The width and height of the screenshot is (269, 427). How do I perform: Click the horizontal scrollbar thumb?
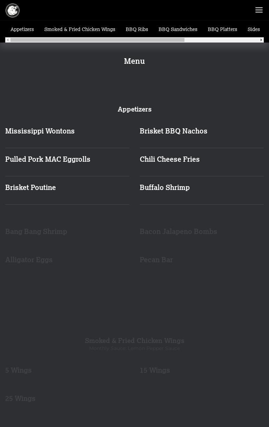pos(97,40)
